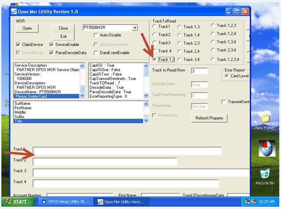The width and height of the screenshot is (281, 209).
Task: Click the capabilities list down arrow
Action: point(146,95)
